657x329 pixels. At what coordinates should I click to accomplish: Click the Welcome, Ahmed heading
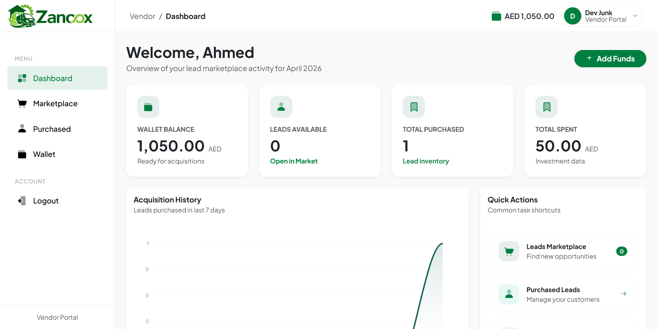point(190,53)
